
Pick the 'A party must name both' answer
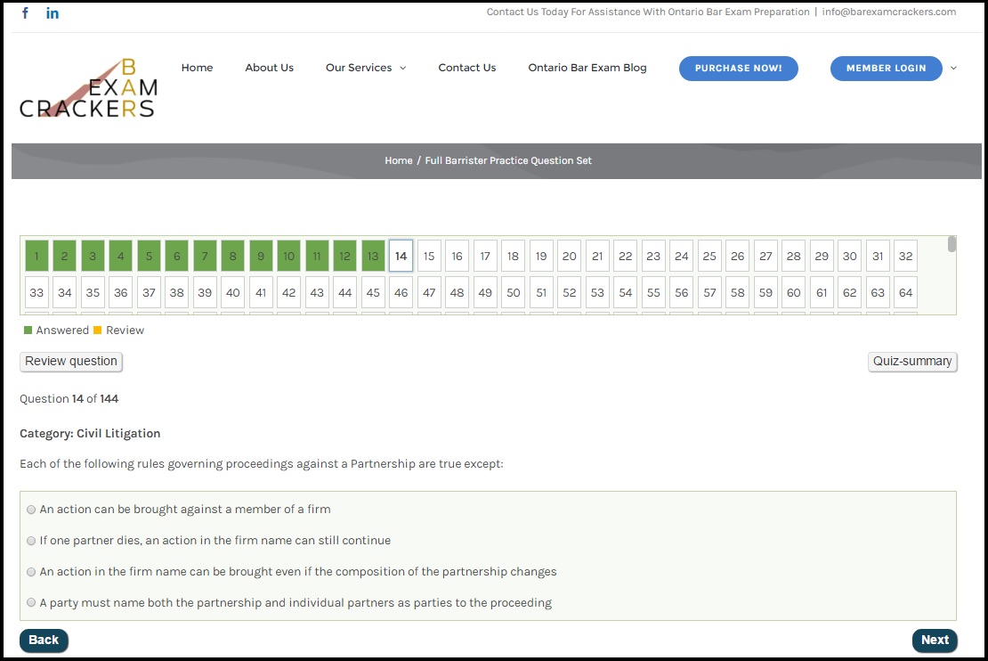tap(32, 603)
